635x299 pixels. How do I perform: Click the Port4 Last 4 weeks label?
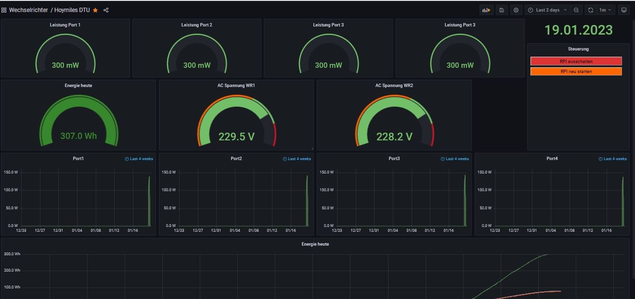(x=615, y=159)
